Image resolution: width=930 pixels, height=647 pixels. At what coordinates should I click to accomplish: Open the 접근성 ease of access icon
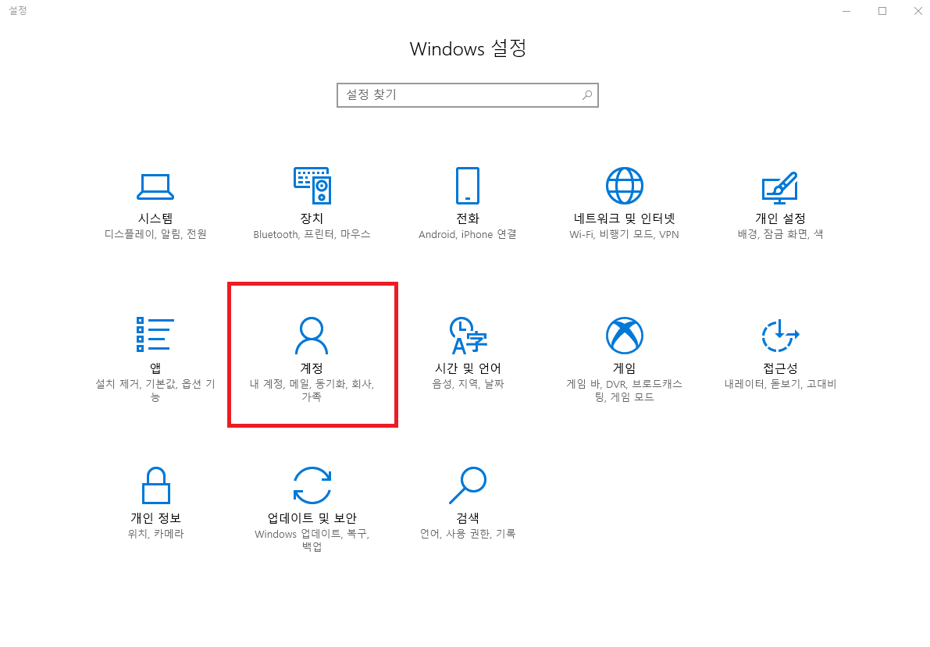pyautogui.click(x=780, y=336)
